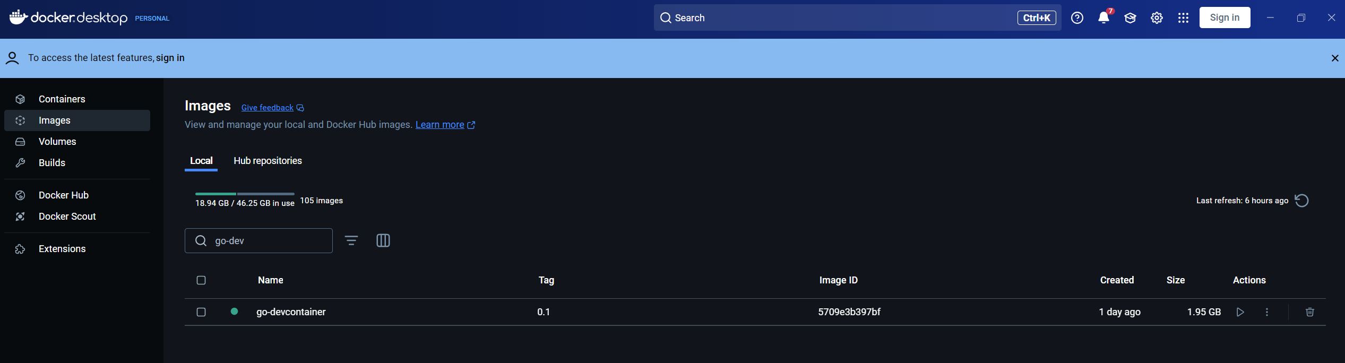Screen dimensions: 1345x363
Task: Click the top Search field
Action: click(x=857, y=18)
